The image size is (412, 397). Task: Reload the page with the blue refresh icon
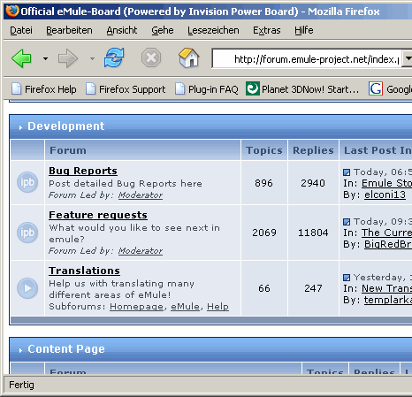click(x=114, y=57)
